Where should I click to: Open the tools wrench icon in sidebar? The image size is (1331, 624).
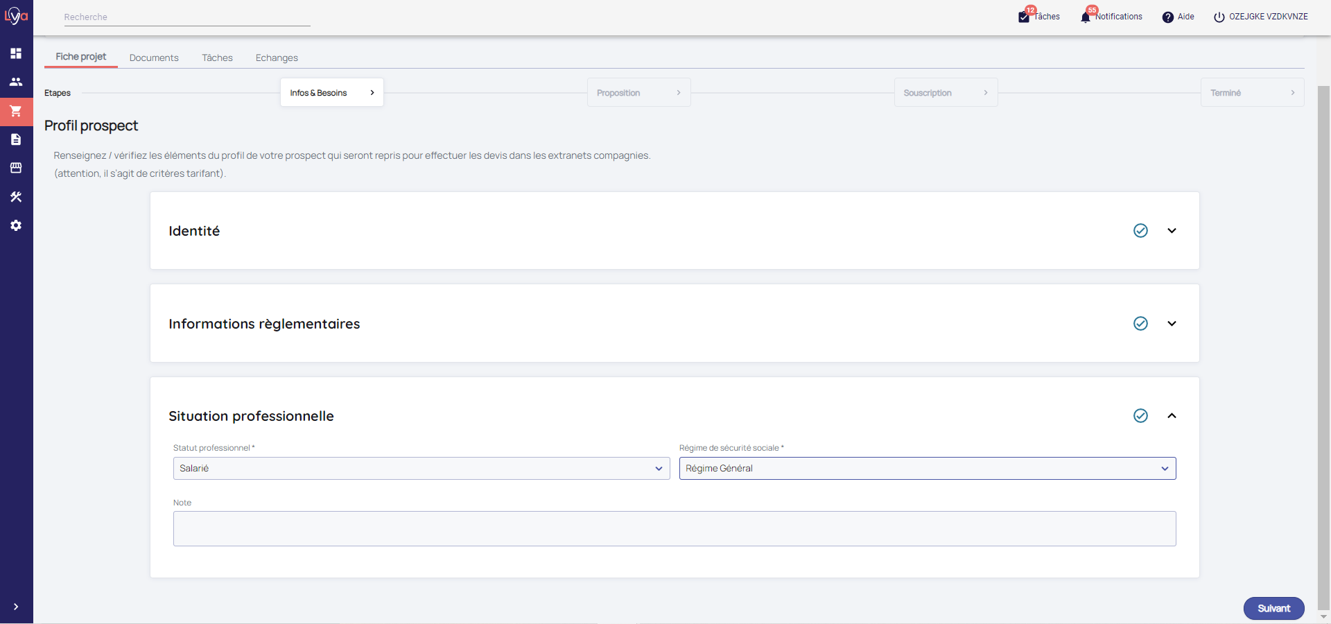click(16, 197)
